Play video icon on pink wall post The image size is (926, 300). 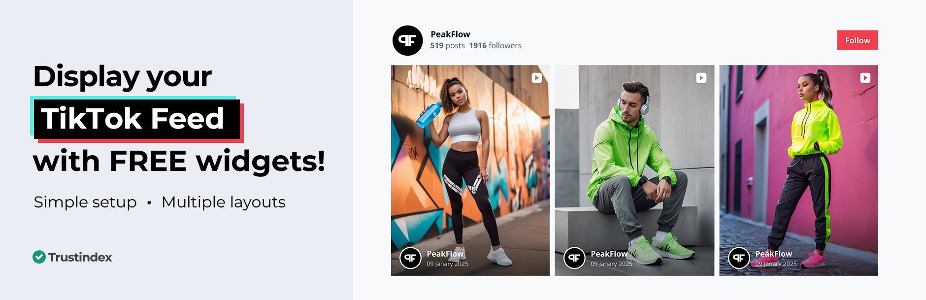[865, 78]
